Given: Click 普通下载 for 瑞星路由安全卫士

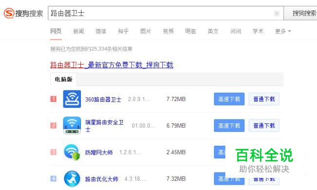Looking at the screenshot, I should click(264, 125).
